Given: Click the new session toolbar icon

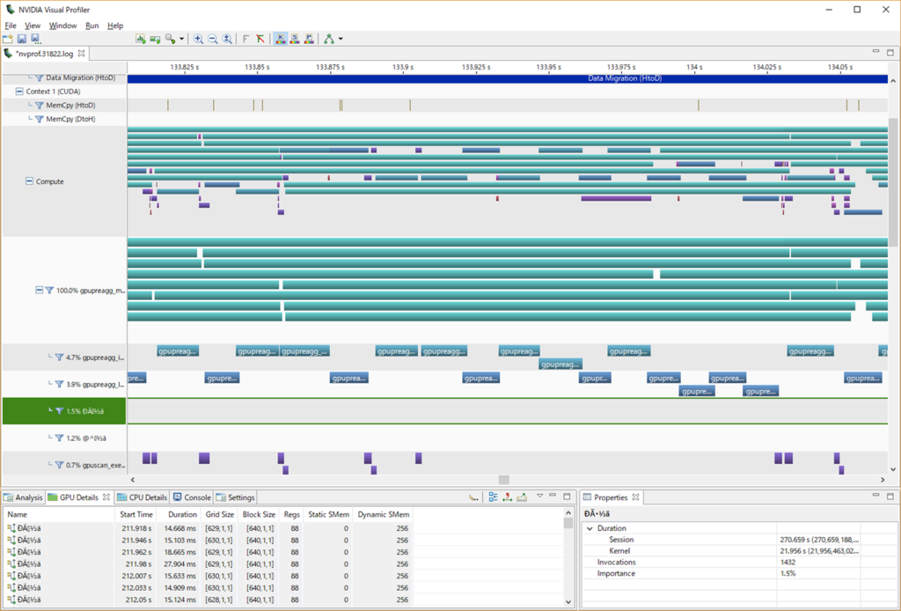Looking at the screenshot, I should tap(7, 39).
